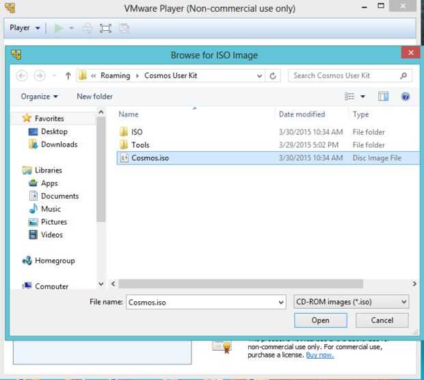Select Computer in the navigation pane
424x380 pixels.
(51, 286)
